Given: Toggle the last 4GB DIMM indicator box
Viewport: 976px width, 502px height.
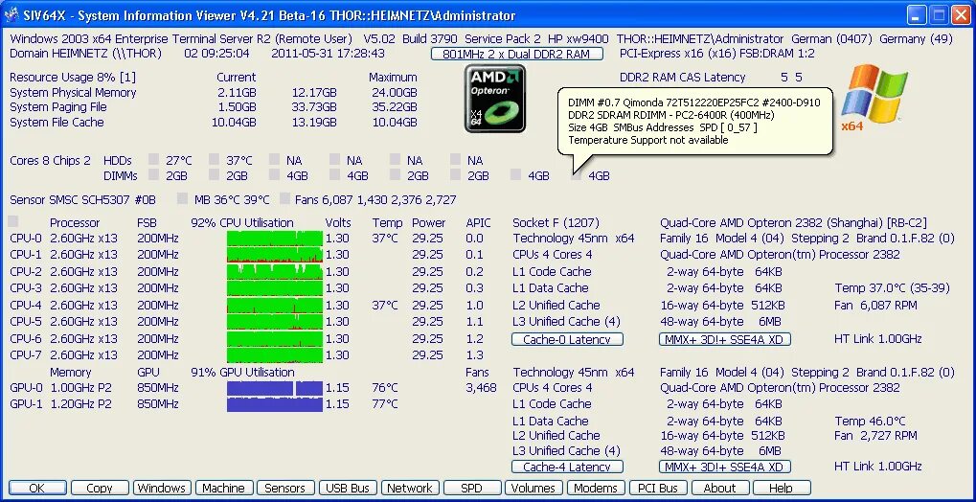Looking at the screenshot, I should tap(577, 175).
